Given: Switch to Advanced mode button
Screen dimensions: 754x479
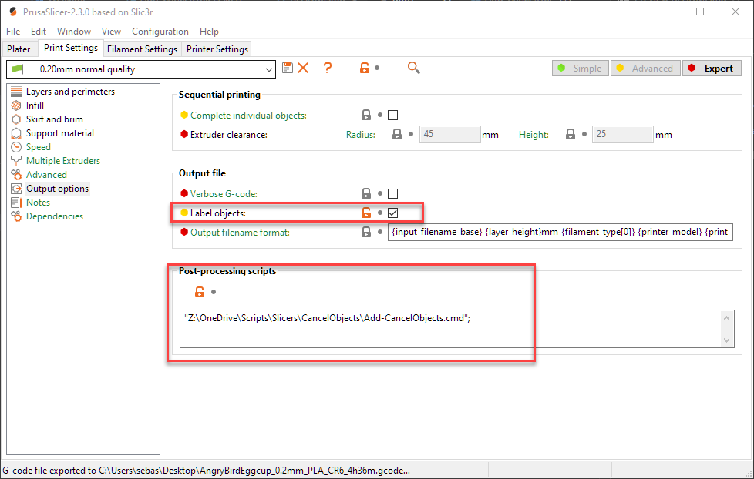Looking at the screenshot, I should pos(645,69).
